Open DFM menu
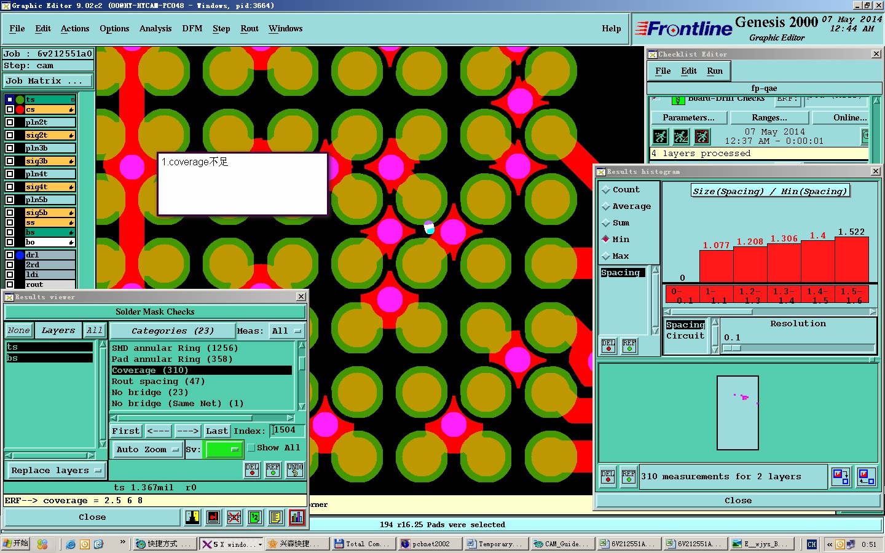 pos(192,29)
